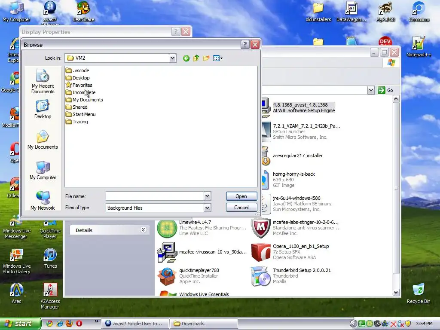Click the File name input field

(155, 196)
